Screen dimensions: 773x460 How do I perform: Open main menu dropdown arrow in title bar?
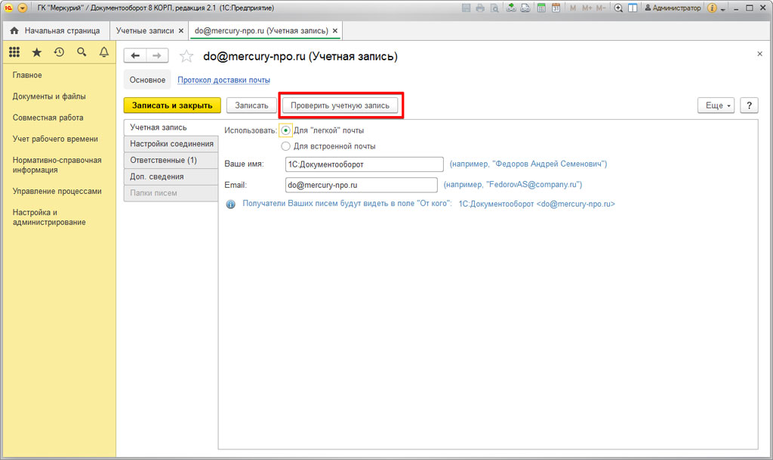[22, 8]
